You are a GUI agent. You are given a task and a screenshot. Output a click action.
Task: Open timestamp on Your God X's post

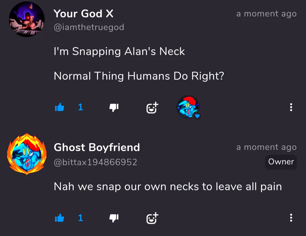[x=266, y=14]
